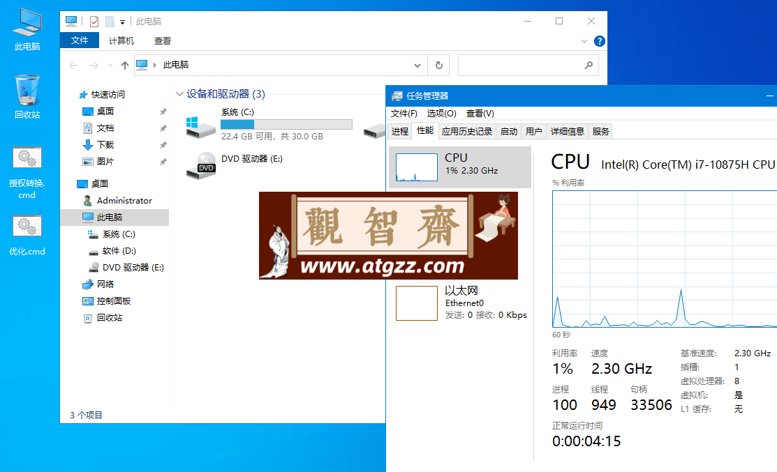Click the properties checkmark quick-access icon
The height and width of the screenshot is (472, 777).
(x=94, y=22)
